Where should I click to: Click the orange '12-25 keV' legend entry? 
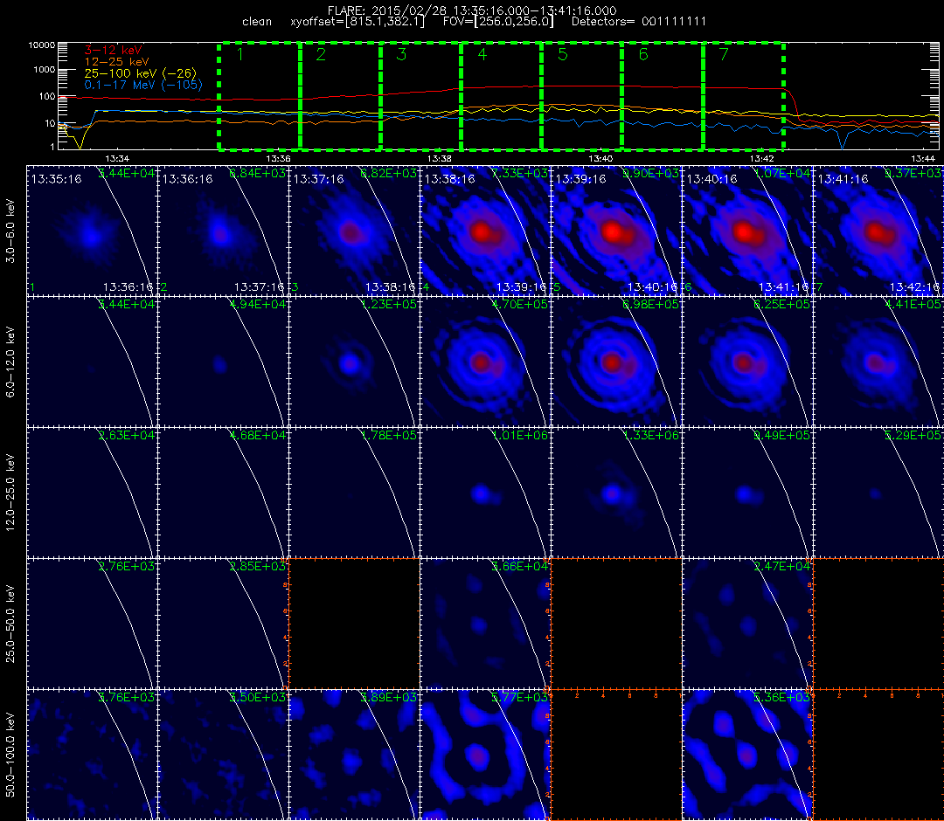click(116, 61)
